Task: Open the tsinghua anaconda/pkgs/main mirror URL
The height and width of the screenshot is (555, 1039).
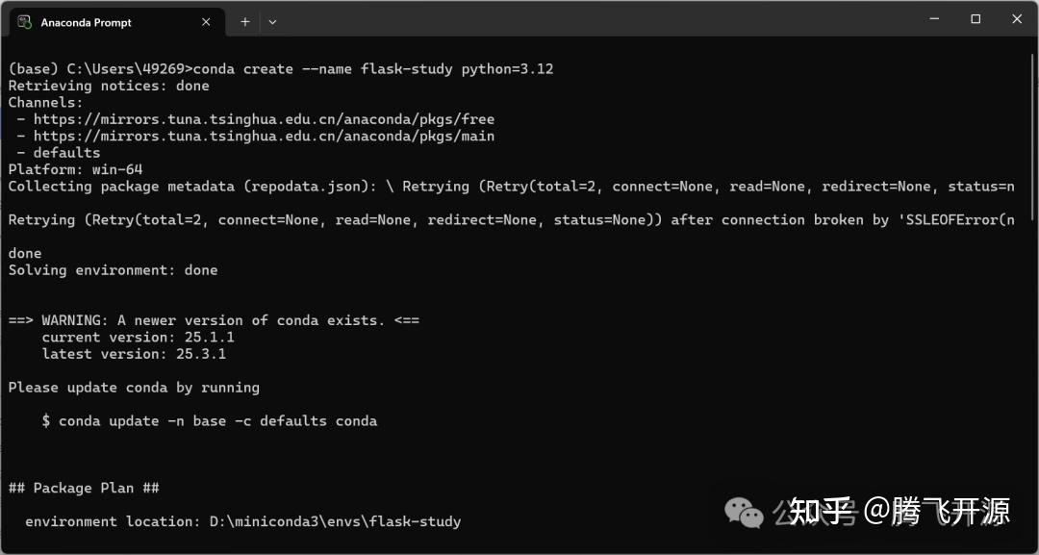Action: coord(264,137)
